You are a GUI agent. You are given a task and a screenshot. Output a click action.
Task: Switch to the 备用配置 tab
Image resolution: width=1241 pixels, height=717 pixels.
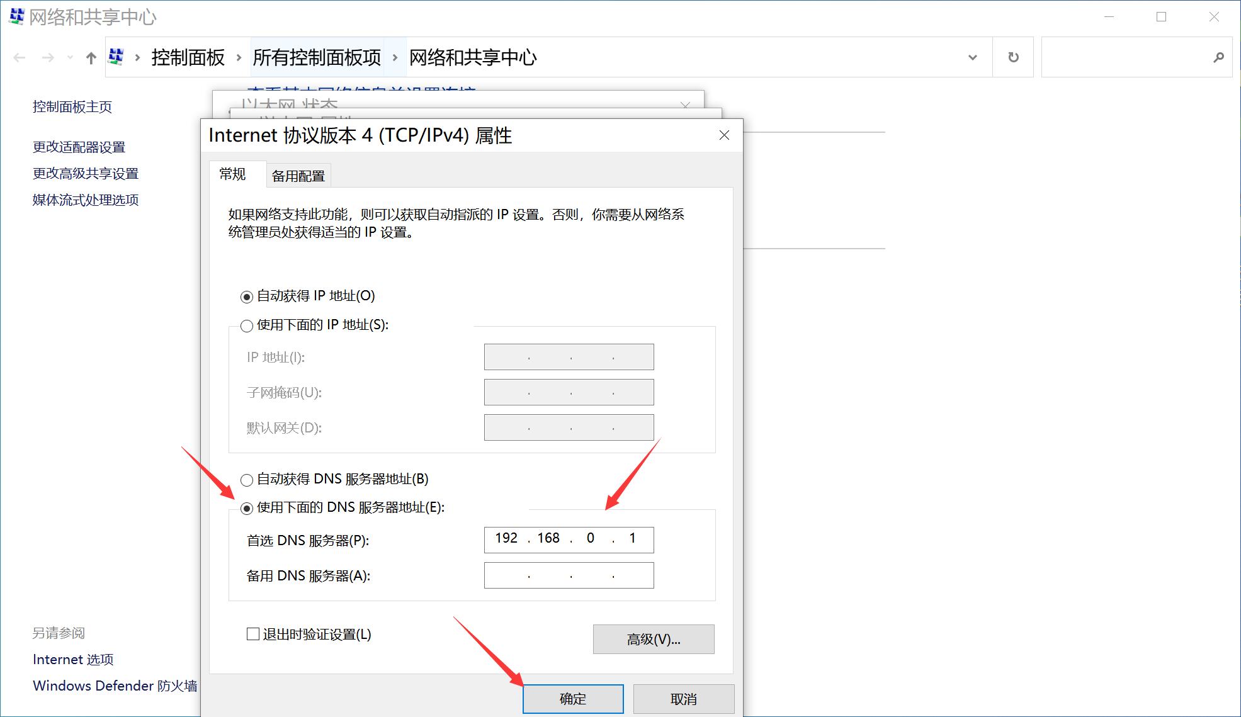[298, 176]
